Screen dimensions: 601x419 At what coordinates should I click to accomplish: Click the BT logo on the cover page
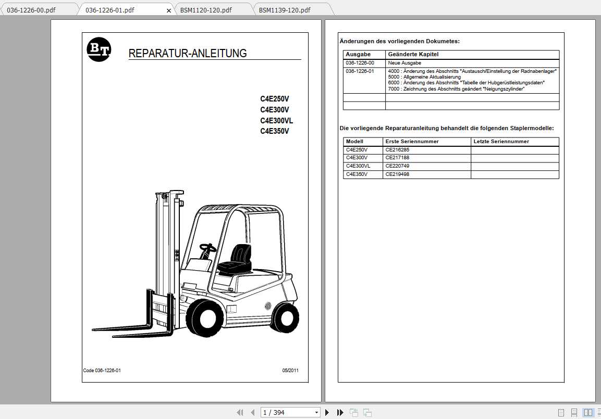coord(99,49)
